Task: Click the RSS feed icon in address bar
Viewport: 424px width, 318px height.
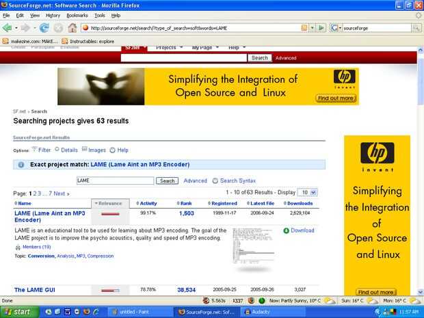Action: (304, 28)
